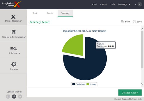Click the Print printer icon
Screen dimensions: 144x101
[x=122, y=22]
